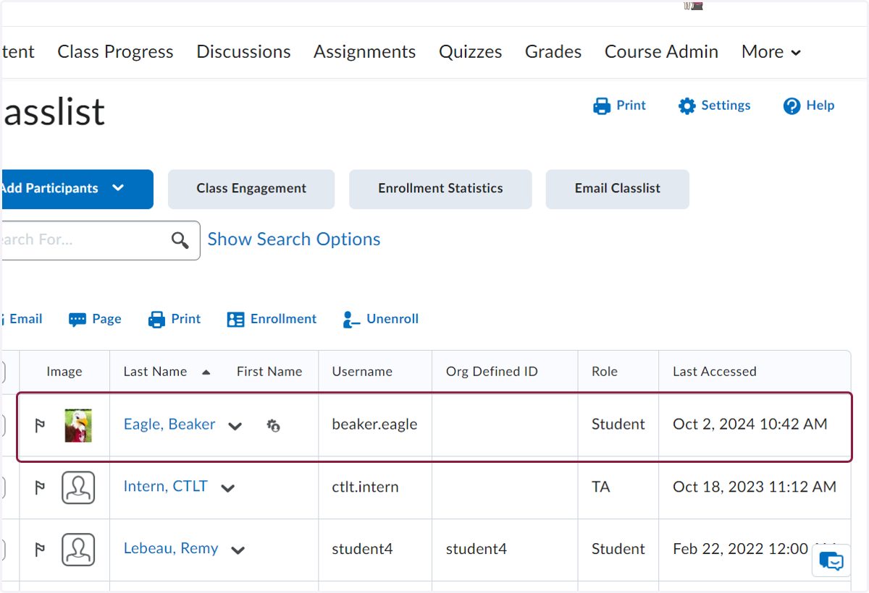Viewport: 869px width, 593px height.
Task: Open Settings gear icon
Action: [687, 106]
